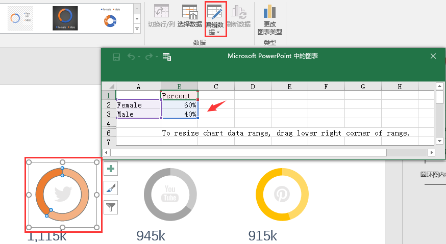The image size is (446, 244).
Task: Close the chart data spreadsheet window
Action: click(x=433, y=56)
